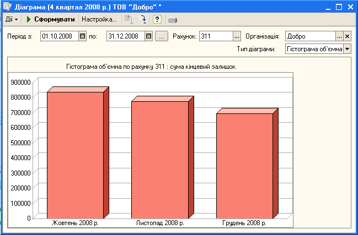
Task: Click the Грудень 2008 р. axis label
Action: [x=244, y=223]
